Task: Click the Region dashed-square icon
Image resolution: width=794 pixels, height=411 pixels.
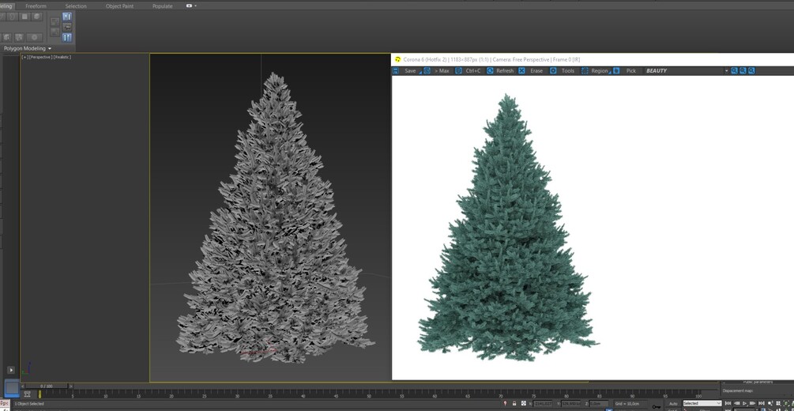Action: pos(585,71)
